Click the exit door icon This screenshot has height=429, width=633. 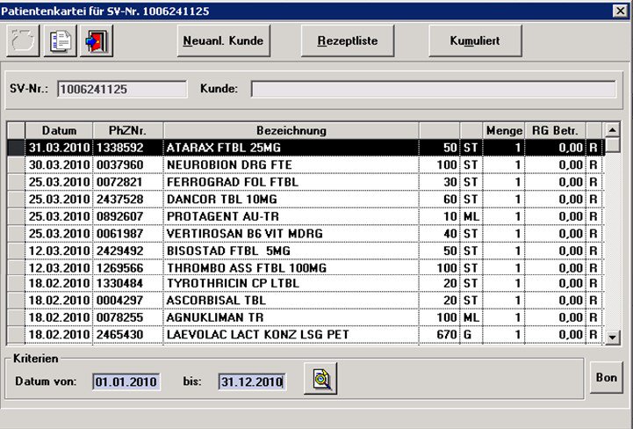(97, 40)
